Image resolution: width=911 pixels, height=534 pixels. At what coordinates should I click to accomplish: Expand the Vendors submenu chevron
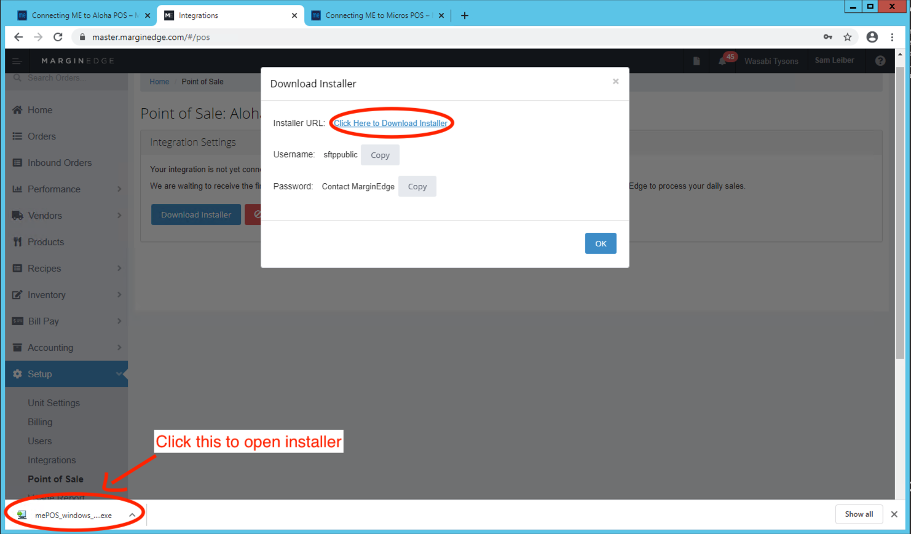(119, 216)
